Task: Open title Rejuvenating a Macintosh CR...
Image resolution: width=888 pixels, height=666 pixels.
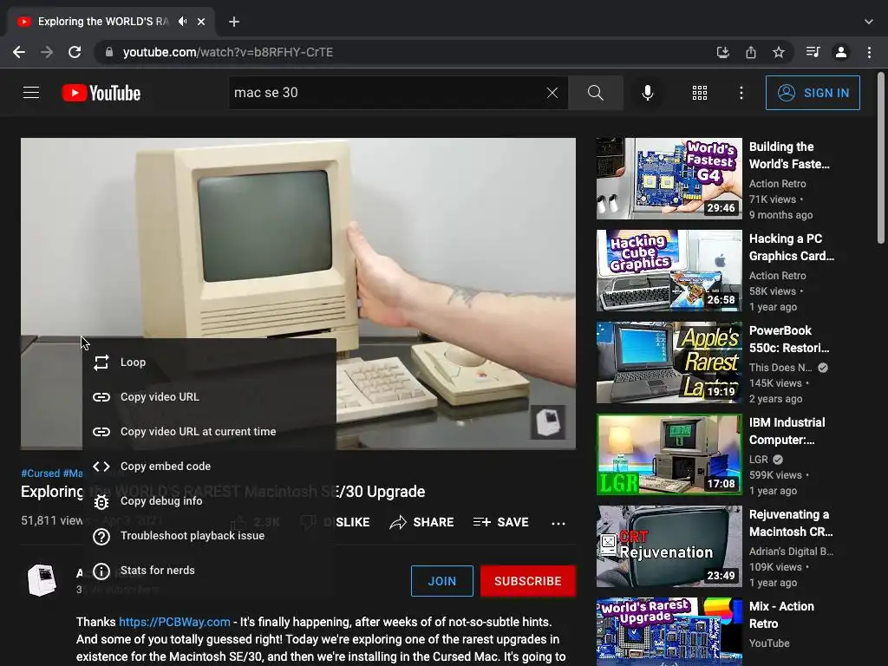Action: [x=791, y=523]
